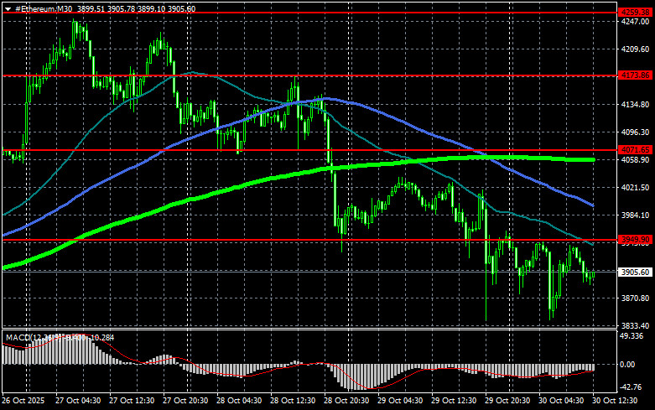Click the 3870.80 price scale value

(x=636, y=298)
